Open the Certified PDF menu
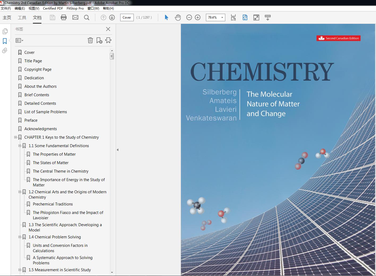 pos(53,8)
